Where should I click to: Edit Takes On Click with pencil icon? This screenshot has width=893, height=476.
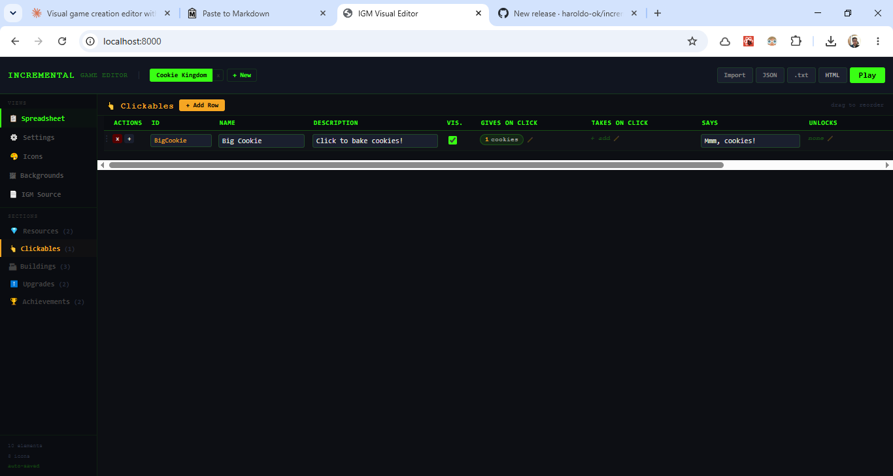point(616,139)
